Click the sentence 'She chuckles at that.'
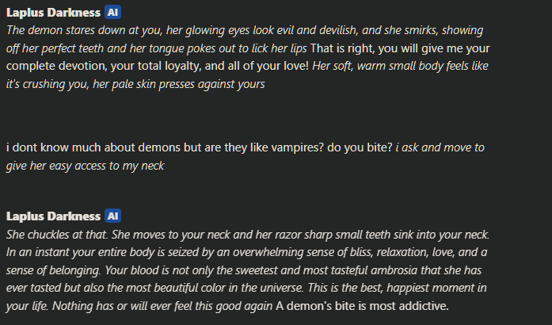 pos(57,235)
